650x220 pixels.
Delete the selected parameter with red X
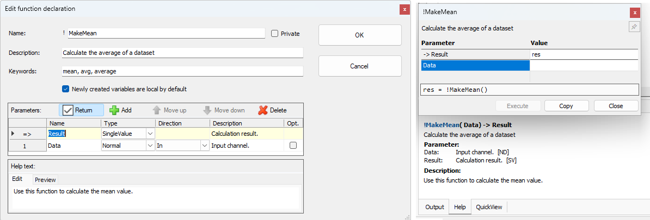(x=272, y=110)
